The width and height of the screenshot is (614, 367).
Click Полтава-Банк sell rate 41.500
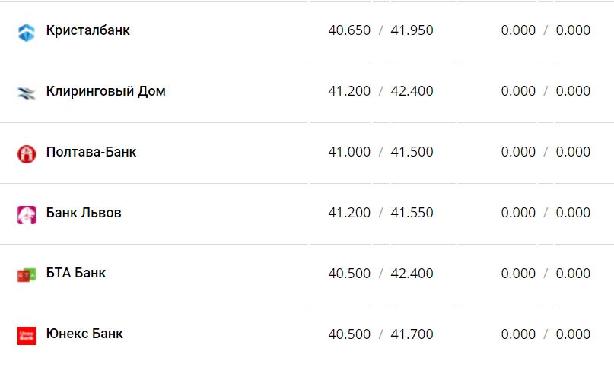click(x=412, y=152)
